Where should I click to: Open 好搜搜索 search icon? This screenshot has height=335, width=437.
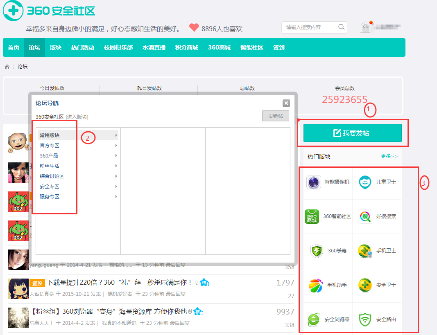pos(365,216)
